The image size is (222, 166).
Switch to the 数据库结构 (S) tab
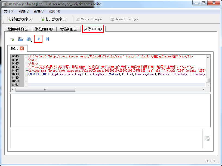click(18, 29)
